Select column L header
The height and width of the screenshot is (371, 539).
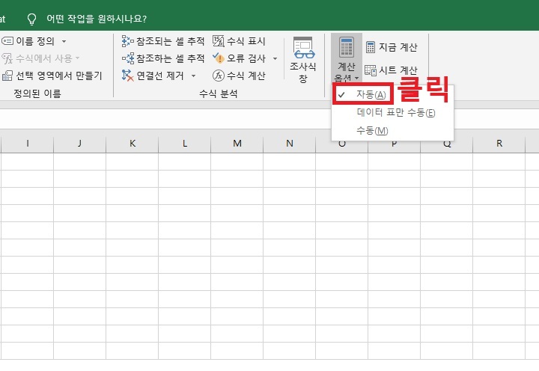pyautogui.click(x=185, y=144)
